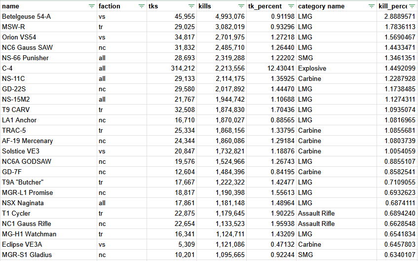Viewport: 418px width, 261px height.
Task: Click the cell 'LA1 Anchor'
Action: [48, 120]
